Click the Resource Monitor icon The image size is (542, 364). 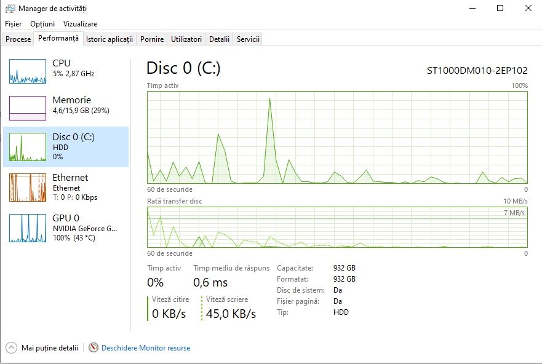tap(94, 348)
